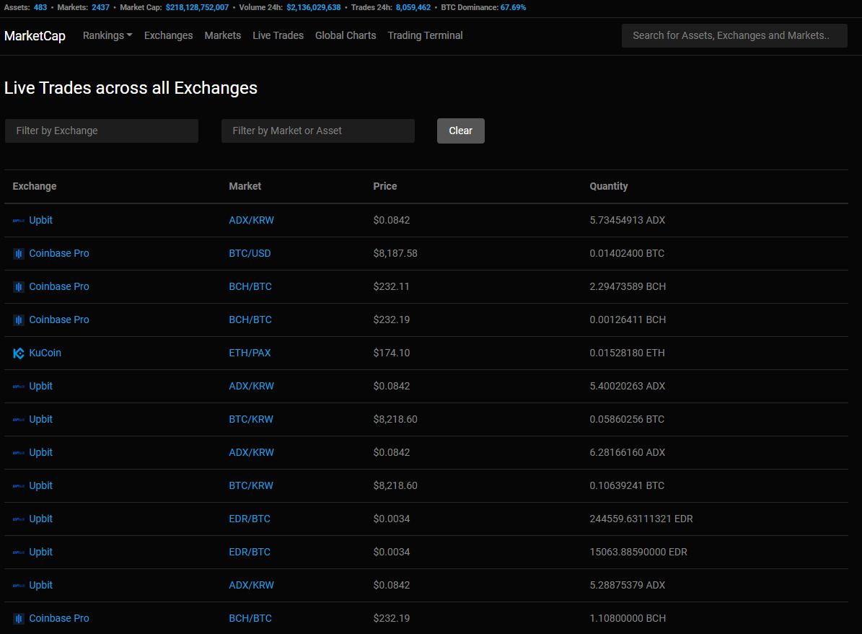
Task: Click the Exchange column header
Action: click(35, 186)
